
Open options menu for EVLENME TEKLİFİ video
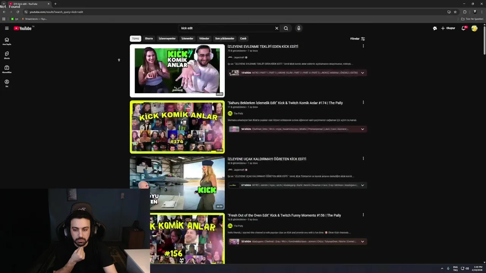point(363,46)
